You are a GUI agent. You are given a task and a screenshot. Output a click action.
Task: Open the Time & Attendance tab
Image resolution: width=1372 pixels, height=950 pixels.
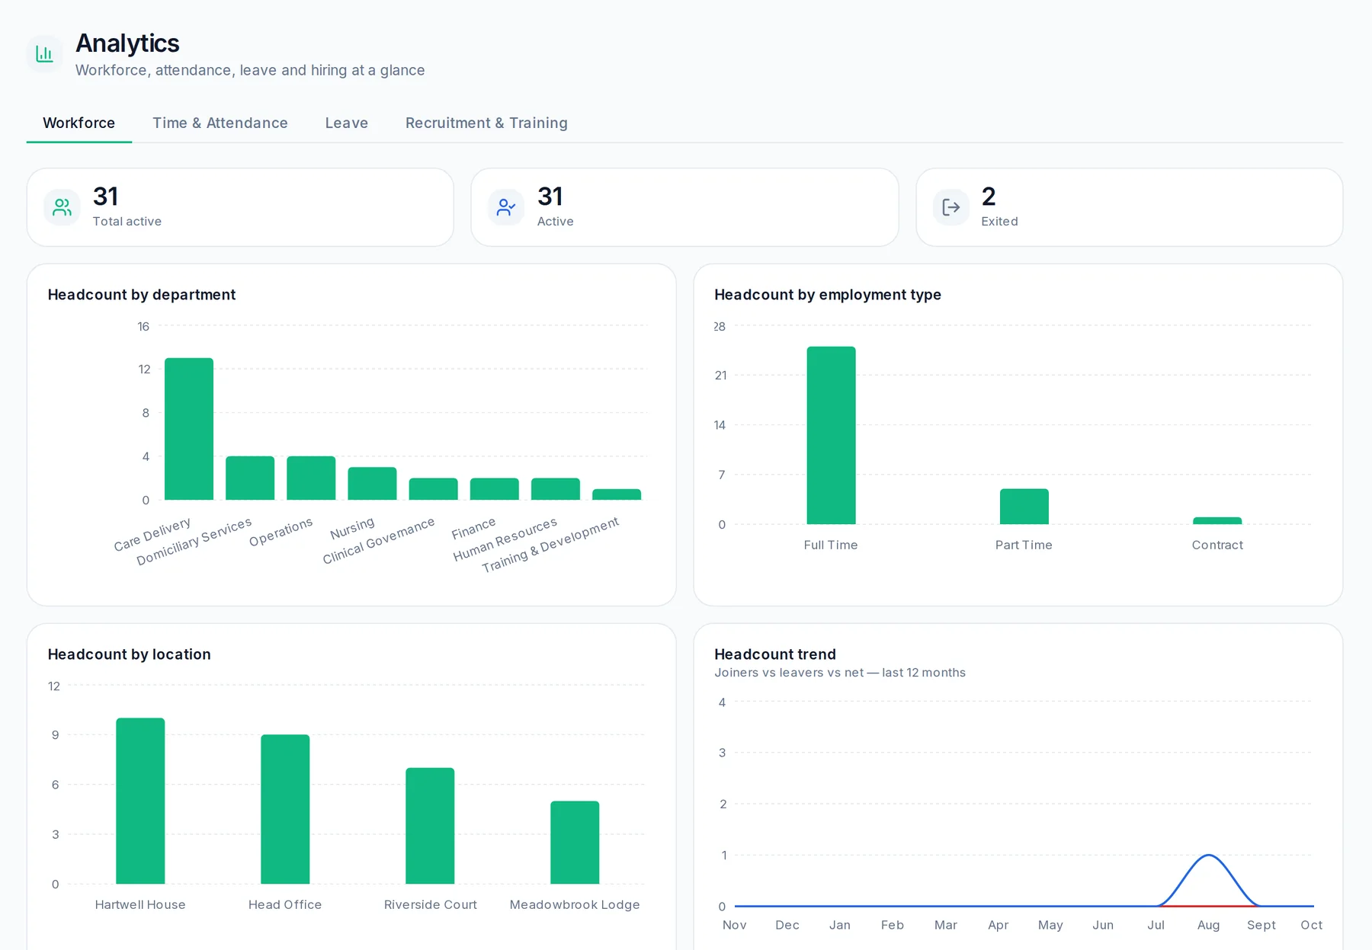click(x=220, y=123)
